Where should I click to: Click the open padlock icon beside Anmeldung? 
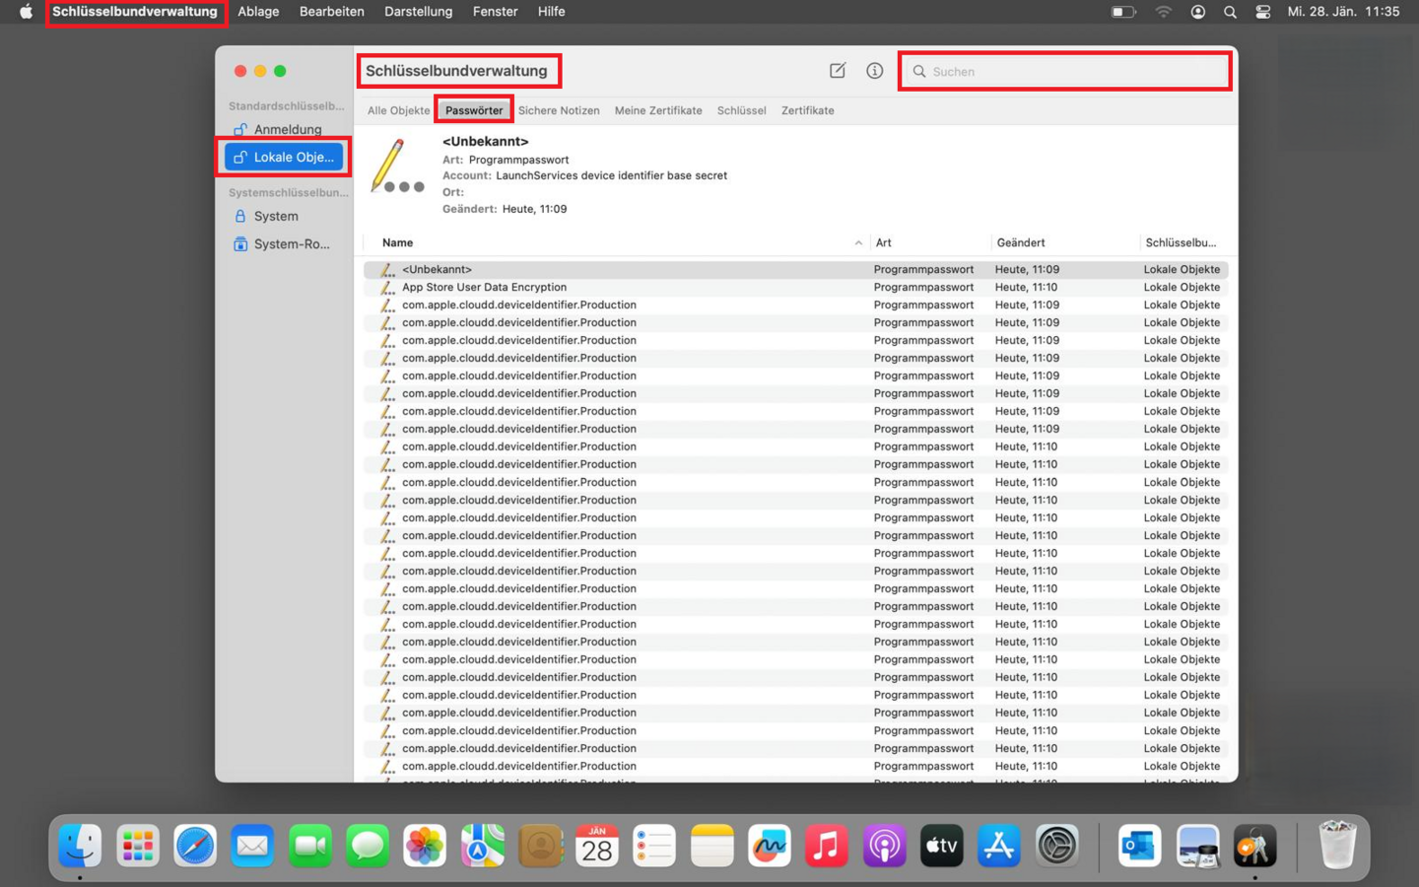pyautogui.click(x=240, y=129)
